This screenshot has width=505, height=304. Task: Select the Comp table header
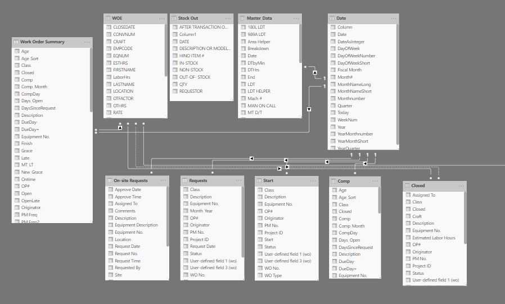click(355, 181)
